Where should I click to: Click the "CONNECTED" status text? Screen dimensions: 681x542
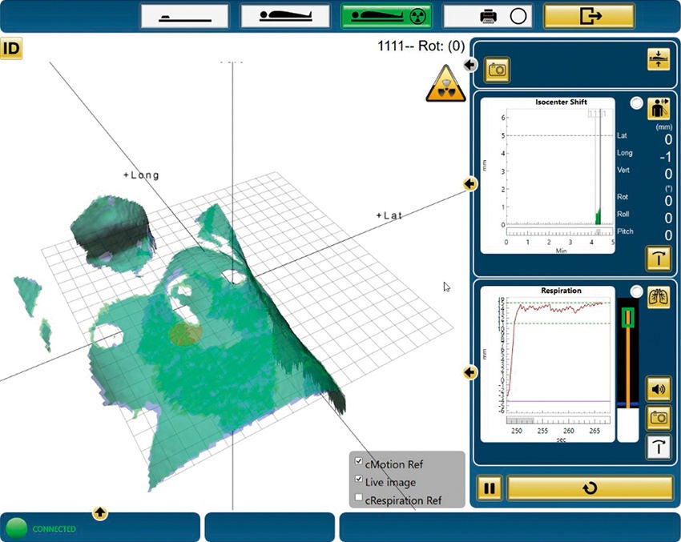tap(54, 529)
